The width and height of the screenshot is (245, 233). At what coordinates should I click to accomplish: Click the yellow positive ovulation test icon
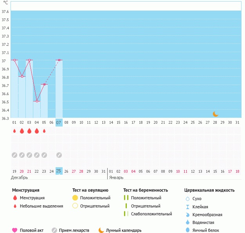pyautogui.click(x=75, y=198)
